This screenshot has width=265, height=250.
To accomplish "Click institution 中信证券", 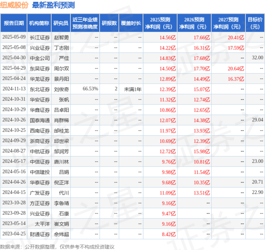I will (40, 162).
